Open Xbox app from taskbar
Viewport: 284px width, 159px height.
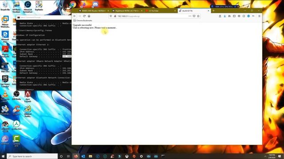tap(127, 156)
